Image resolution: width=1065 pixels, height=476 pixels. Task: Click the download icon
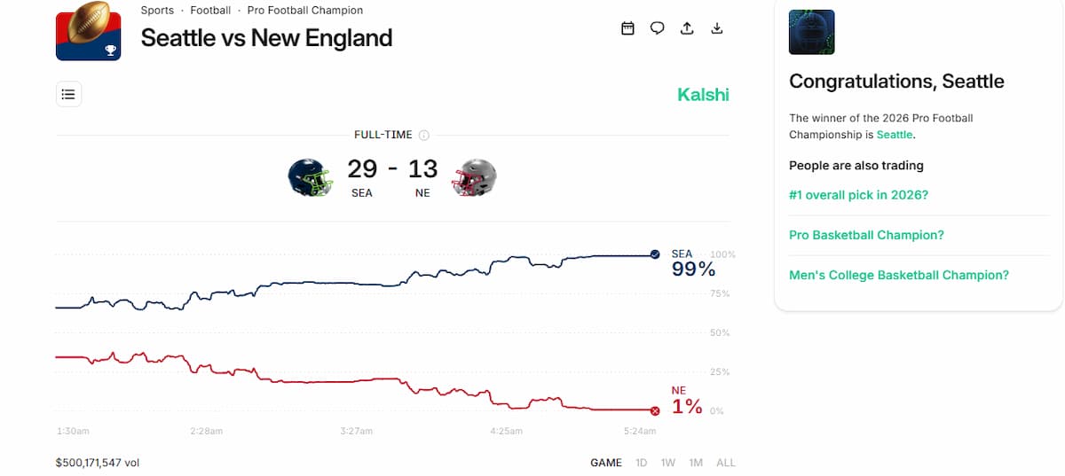tap(717, 28)
